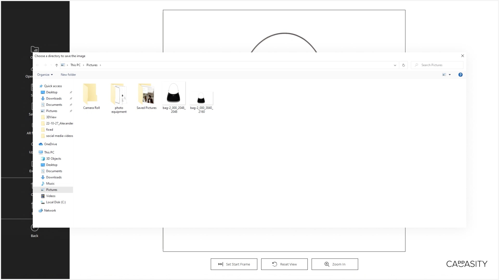Select Quick access in navigation pane

[53, 86]
